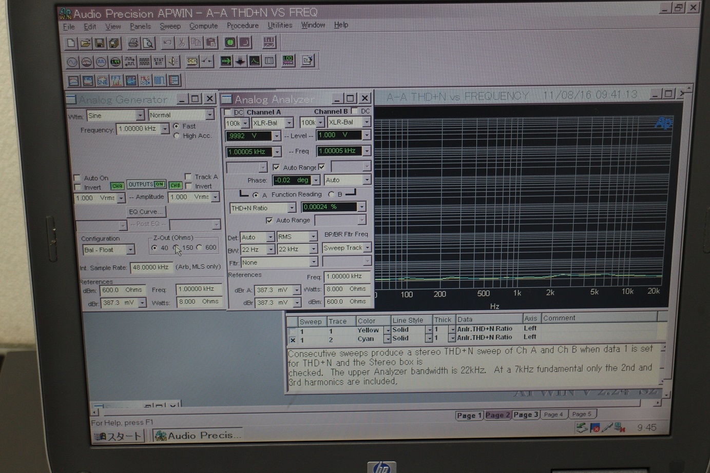Click the Cut scissors toolbar icon
This screenshot has width=710, height=473.
click(x=182, y=43)
